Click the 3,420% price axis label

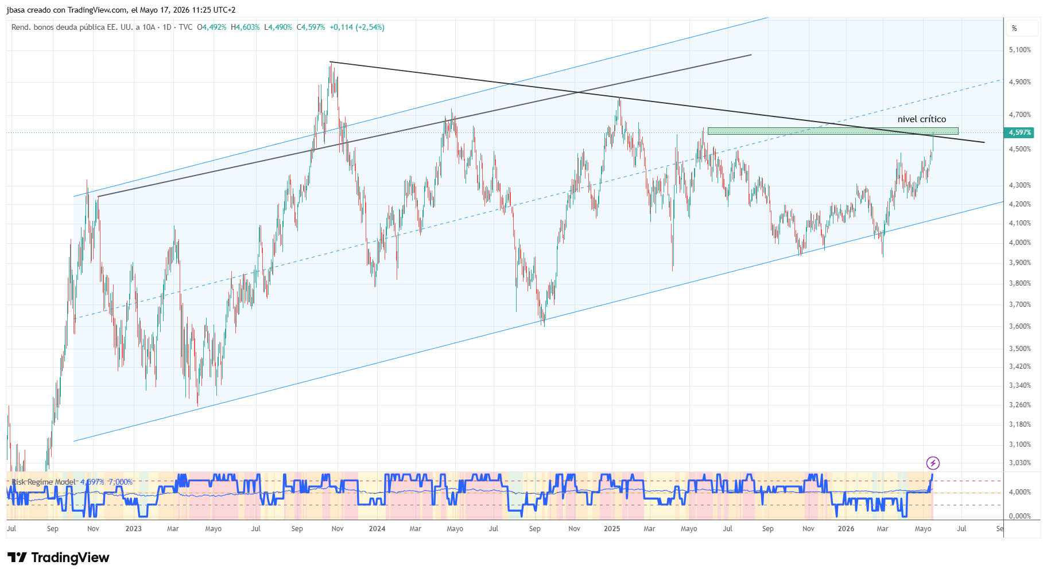coord(1020,367)
